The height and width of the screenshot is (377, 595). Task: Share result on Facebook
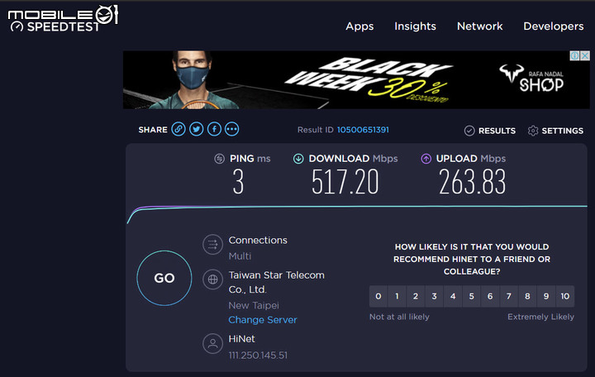coord(214,130)
